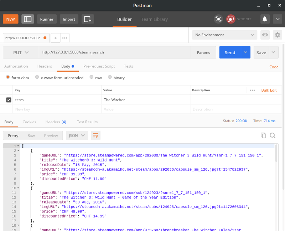Viewport: 285px width, 231px height.
Task: Open the interceptor satellite icon
Action: 218,19
